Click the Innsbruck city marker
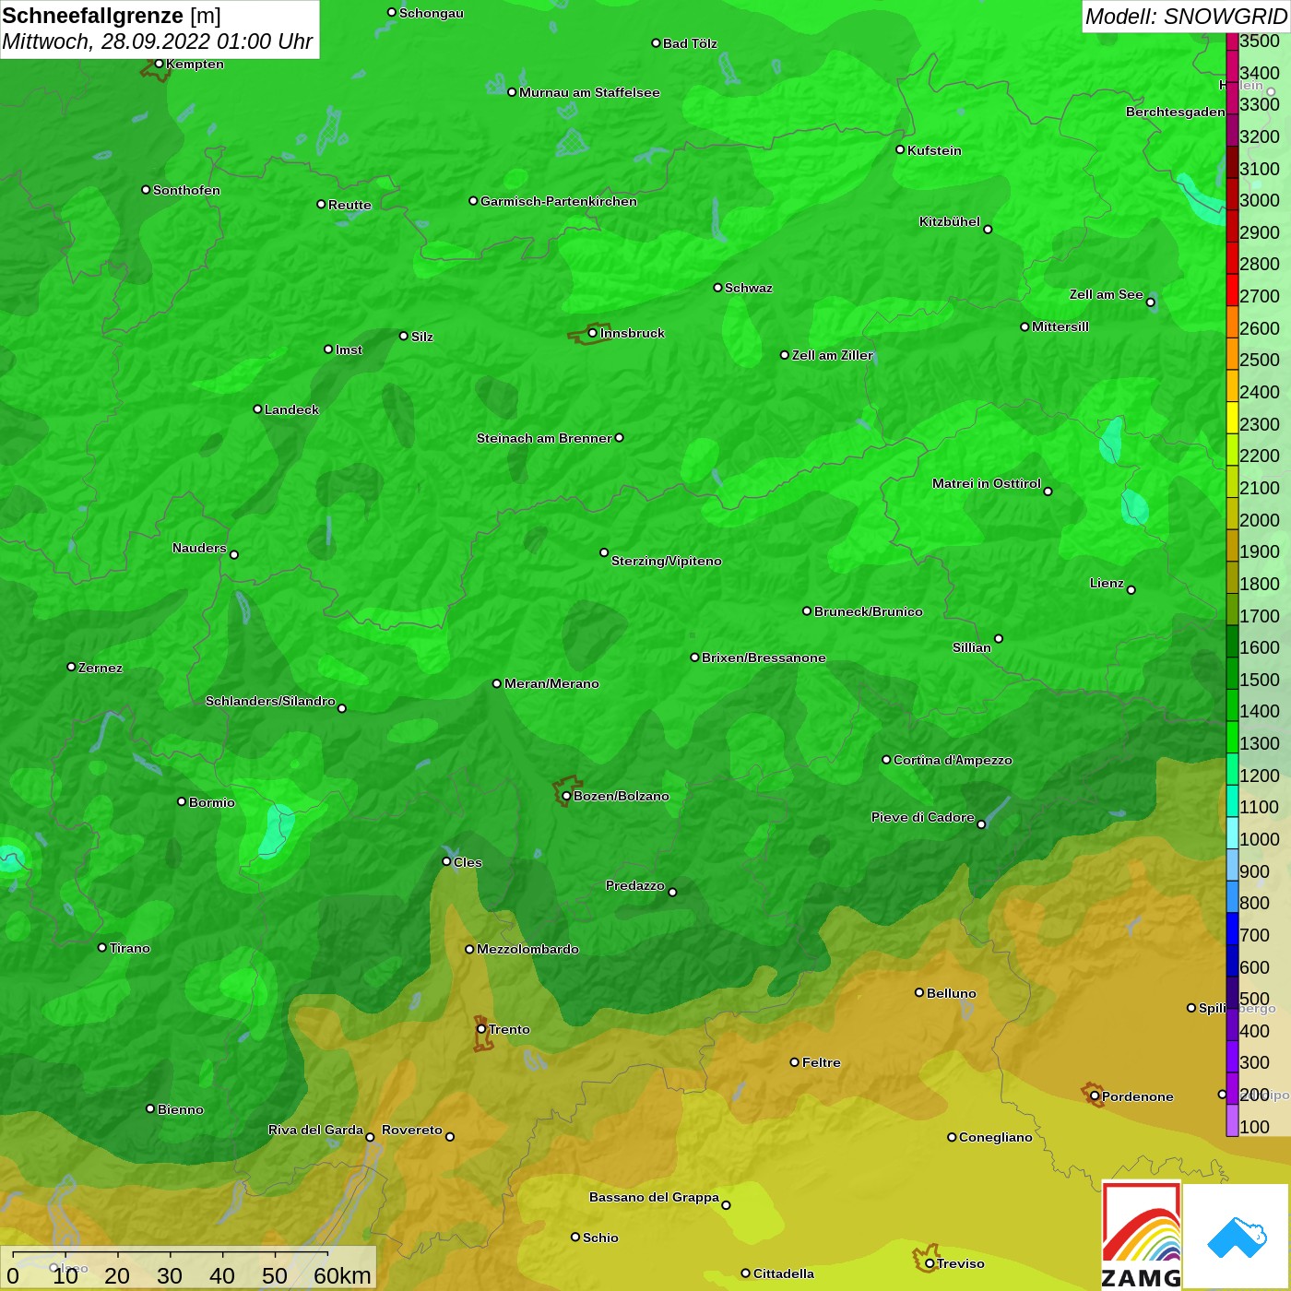The height and width of the screenshot is (1291, 1291). point(592,333)
